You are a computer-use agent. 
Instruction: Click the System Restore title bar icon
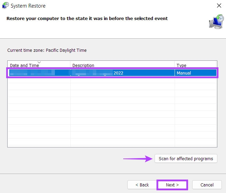tap(5, 6)
